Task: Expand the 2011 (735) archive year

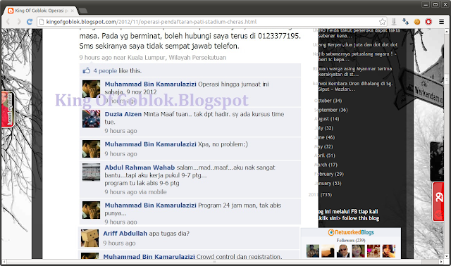Action: tap(320, 195)
